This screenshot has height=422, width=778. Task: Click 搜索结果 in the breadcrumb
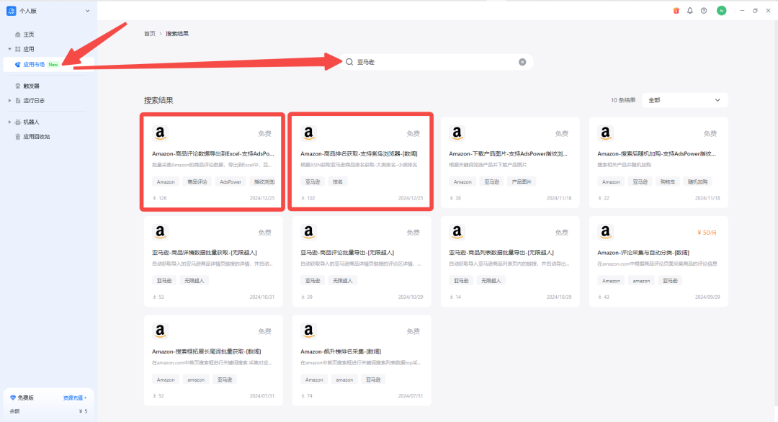177,34
